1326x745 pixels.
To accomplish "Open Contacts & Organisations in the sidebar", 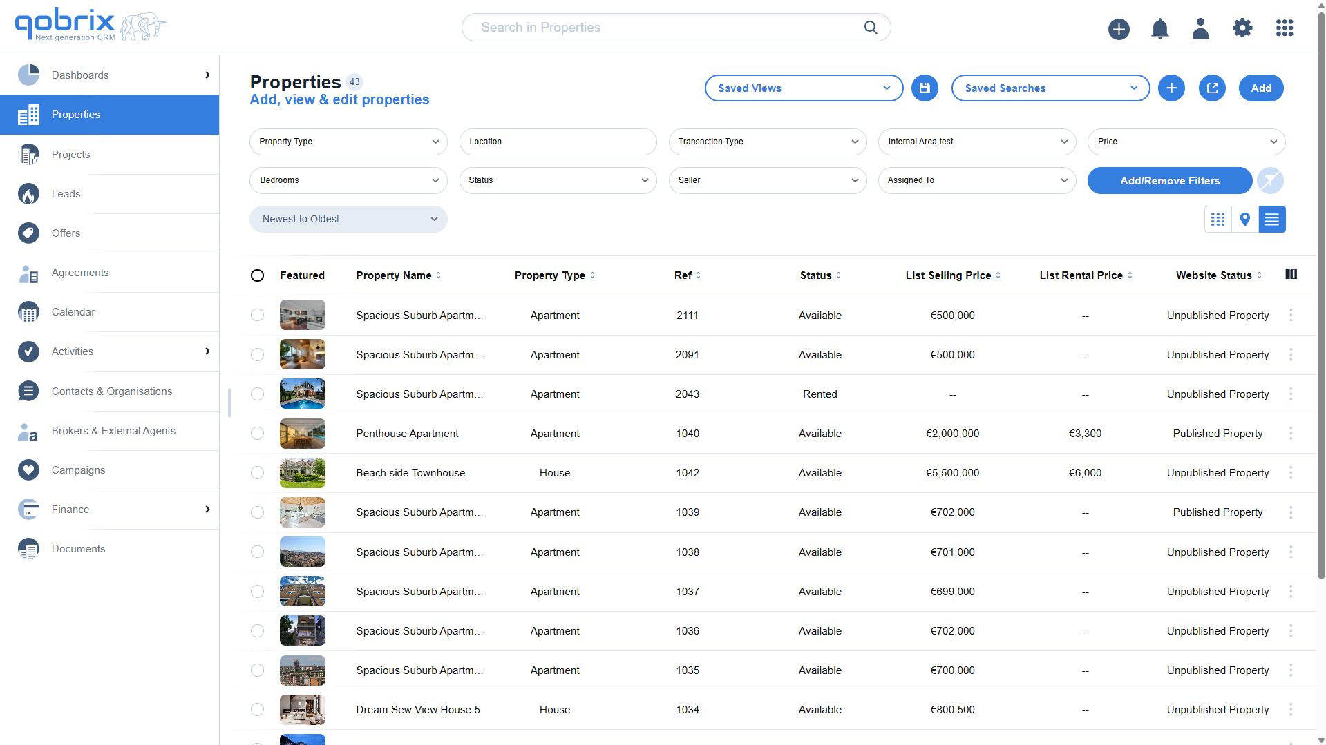I will (x=110, y=391).
